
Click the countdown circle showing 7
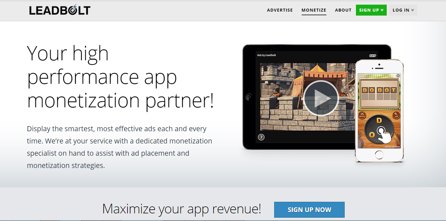(261, 137)
